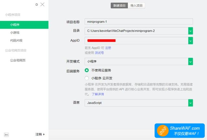
Task: Open the 目录 dropdown arrow
Action: pos(191,31)
